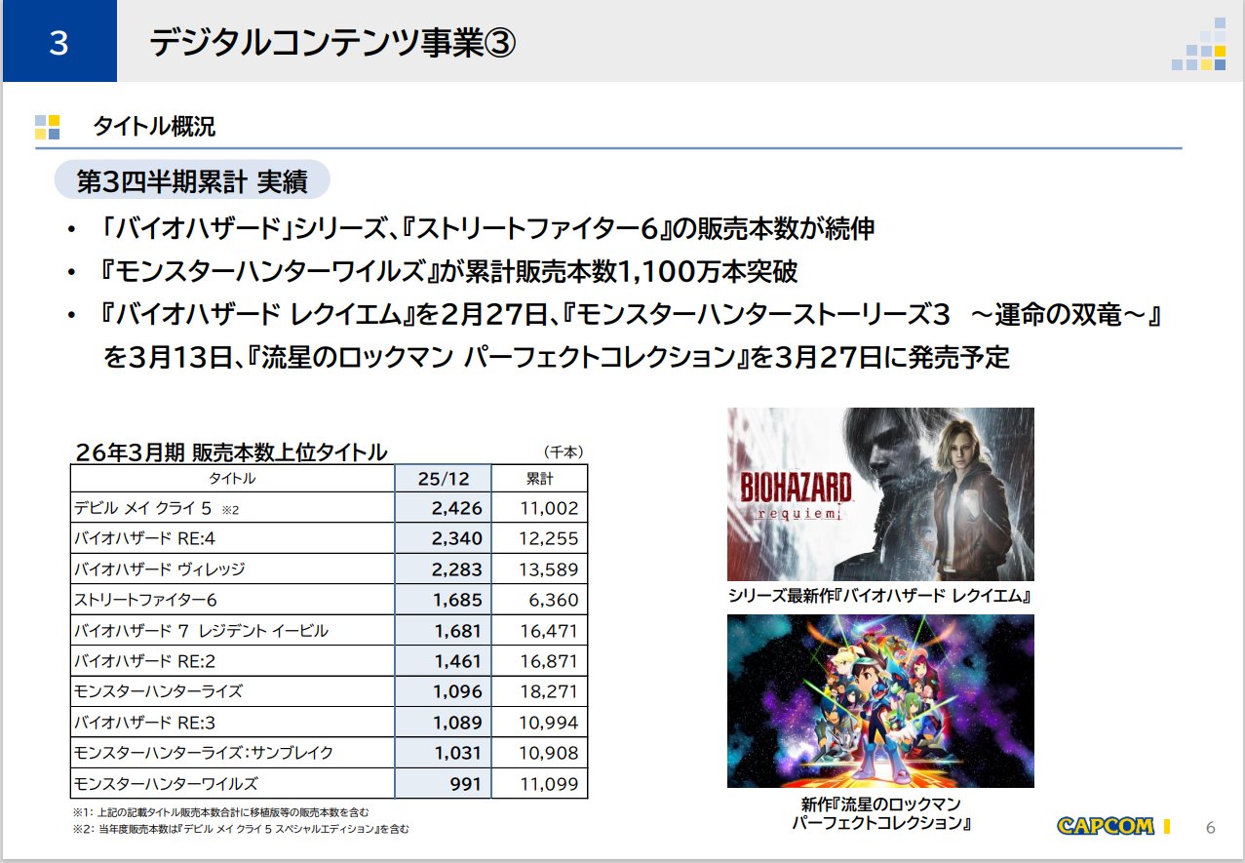Viewport: 1245px width, 863px height.
Task: Click the 第3四半期累計 実績 pill label
Action: click(192, 181)
